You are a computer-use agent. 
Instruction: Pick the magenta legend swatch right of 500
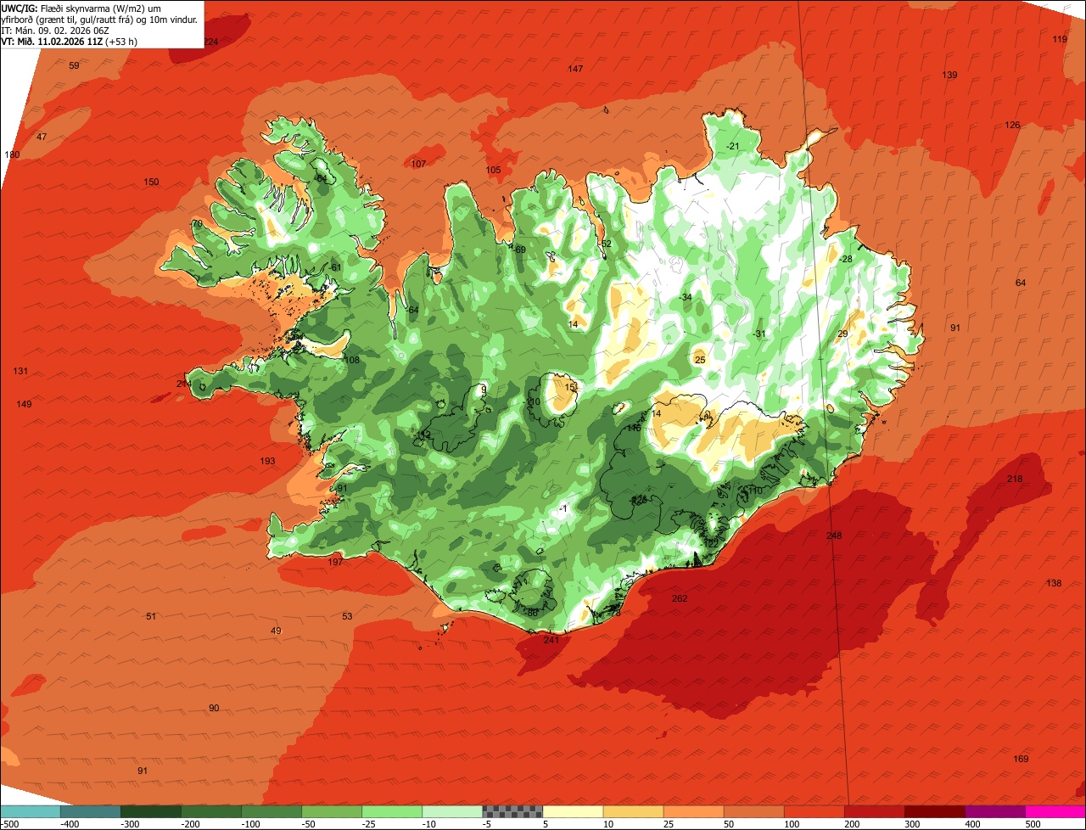point(1055,811)
